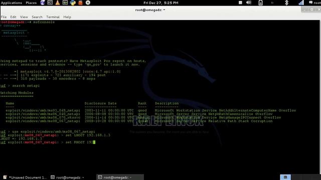This screenshot has height=180, width=321.
Task: Click the 'Name' column header
Action: point(10,103)
